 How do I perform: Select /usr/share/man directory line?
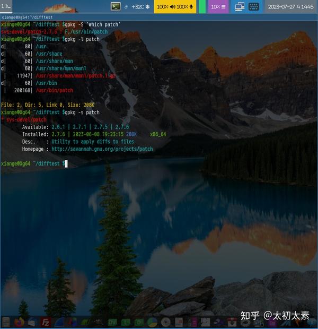click(x=54, y=61)
